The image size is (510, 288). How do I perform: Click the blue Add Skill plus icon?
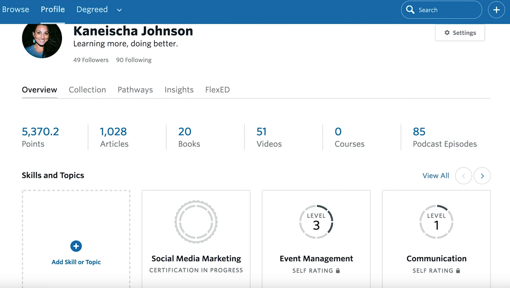(76, 246)
